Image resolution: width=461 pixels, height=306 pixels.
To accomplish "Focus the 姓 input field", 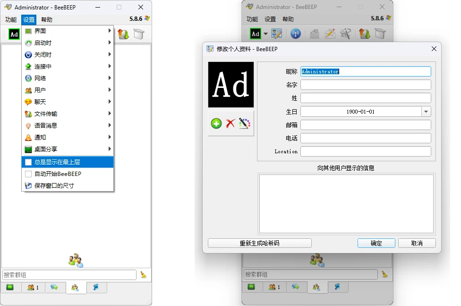I will [x=366, y=98].
